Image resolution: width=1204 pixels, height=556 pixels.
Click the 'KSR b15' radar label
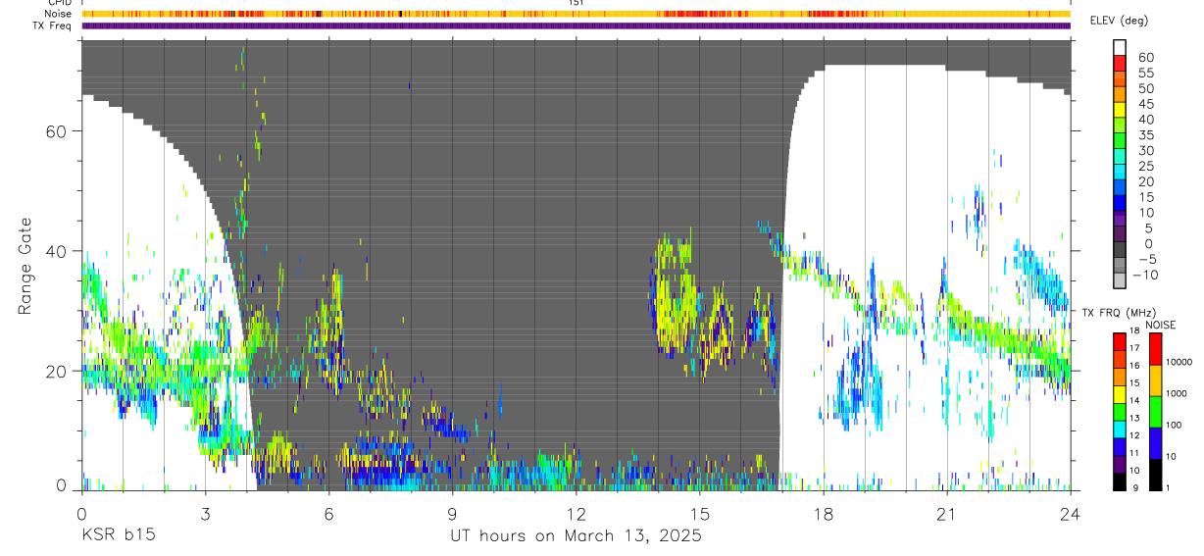coord(117,535)
